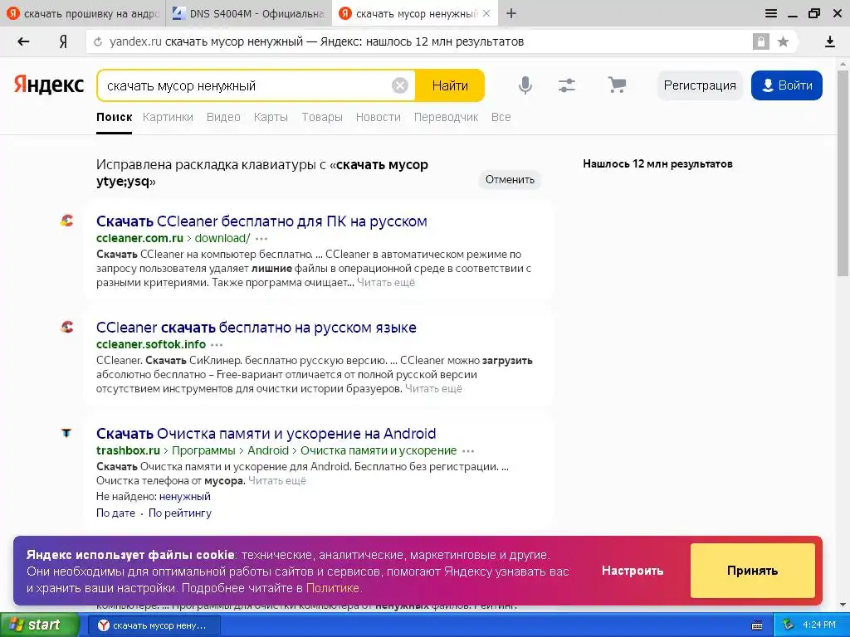Click taskbar item 'скачать мусор нену…'
The height and width of the screenshot is (637, 850).
(x=154, y=625)
